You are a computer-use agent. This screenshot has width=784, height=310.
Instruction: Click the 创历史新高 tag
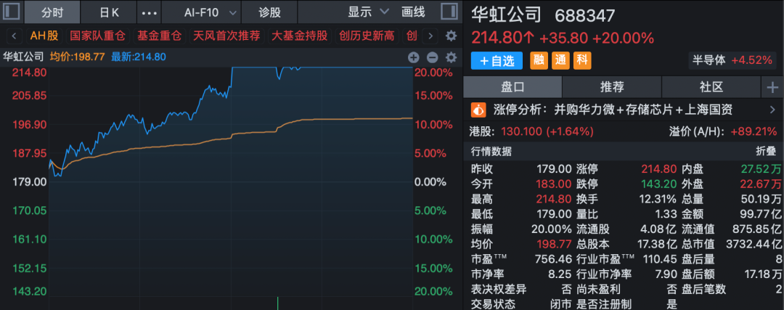tap(367, 36)
